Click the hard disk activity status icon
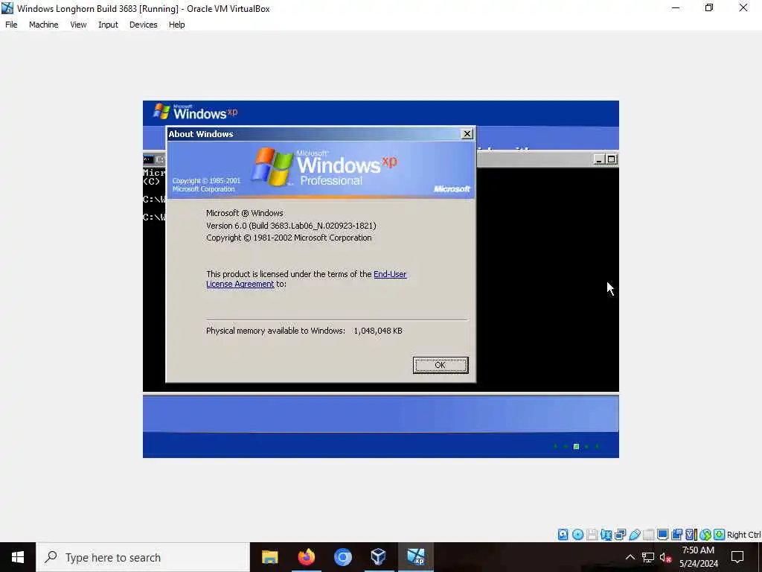762x572 pixels. (x=563, y=535)
